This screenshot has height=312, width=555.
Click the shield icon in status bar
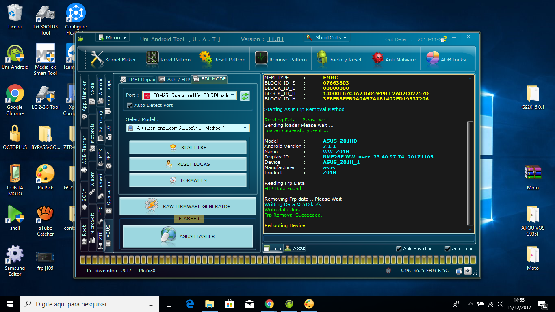[x=388, y=271]
